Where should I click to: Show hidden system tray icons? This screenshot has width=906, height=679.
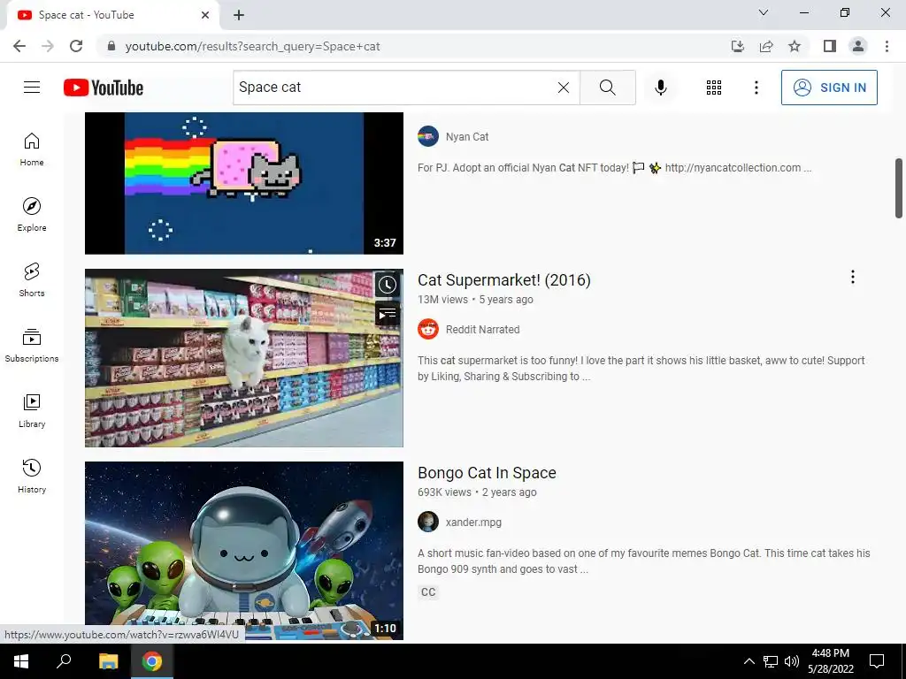[x=749, y=661]
